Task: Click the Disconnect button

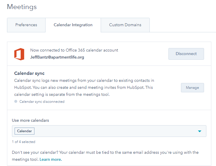Action: point(186,54)
